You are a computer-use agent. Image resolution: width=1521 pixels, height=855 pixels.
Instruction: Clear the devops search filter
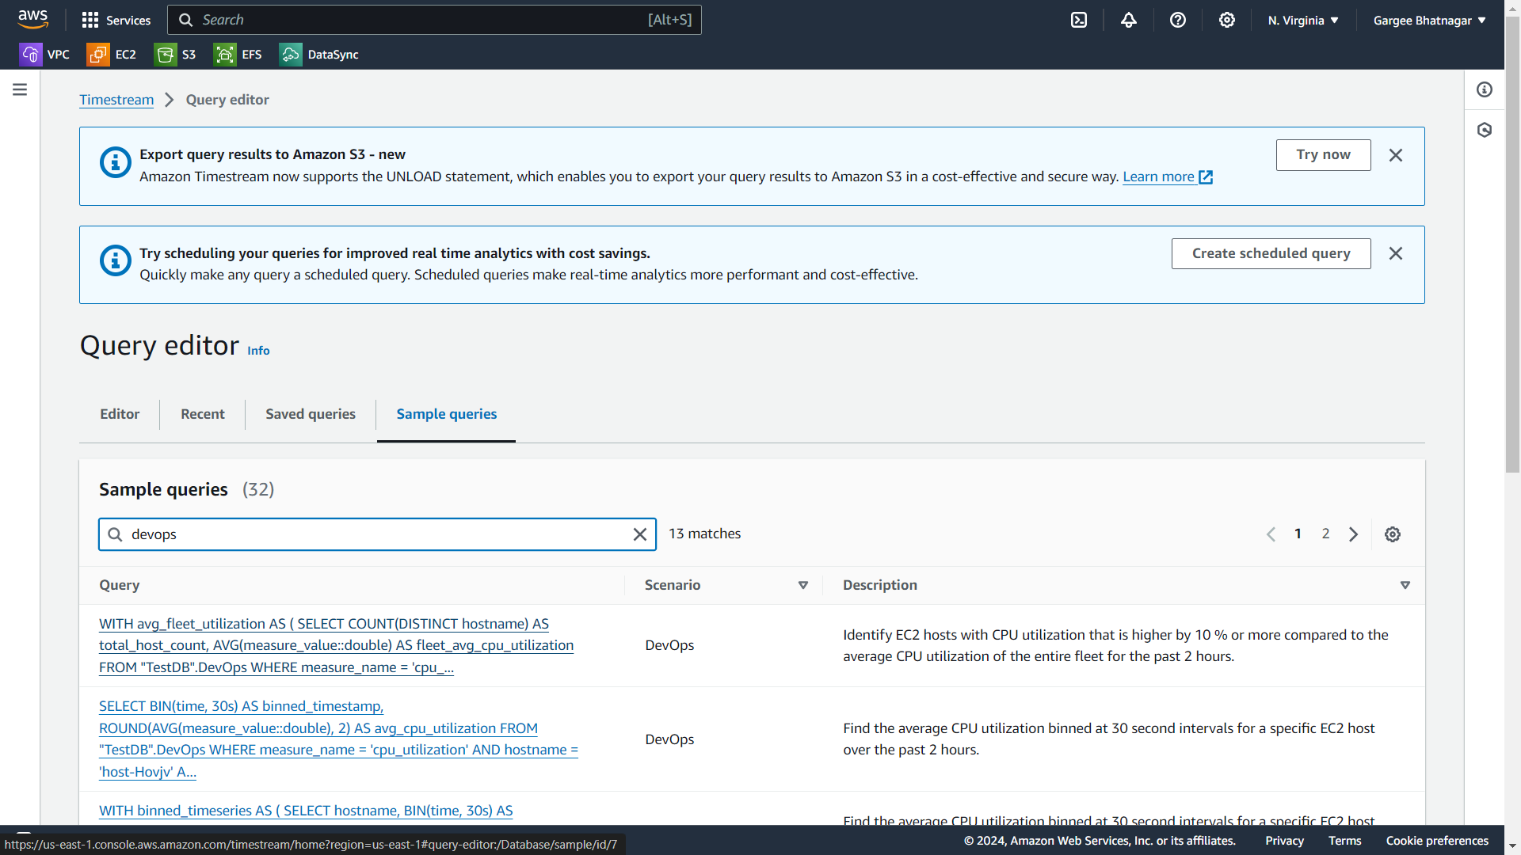[x=639, y=534]
